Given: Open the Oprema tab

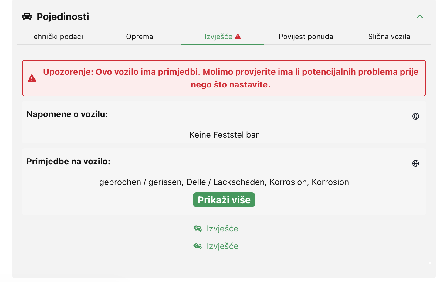Looking at the screenshot, I should [x=140, y=37].
